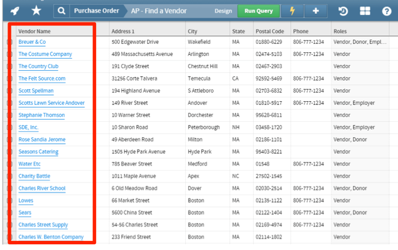Screen dimensions: 398x250
Task: Open the Charles Street Supply link
Action: (43, 225)
